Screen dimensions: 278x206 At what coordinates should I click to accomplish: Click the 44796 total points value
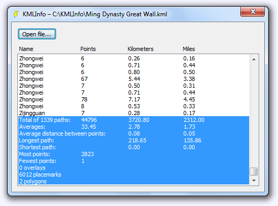click(89, 120)
